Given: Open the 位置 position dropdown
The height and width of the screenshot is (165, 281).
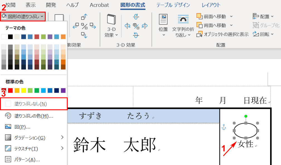Looking at the screenshot, I should pos(163,25).
